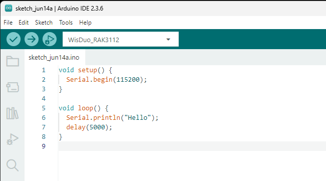Click on 'Serial.println("Hello");' line

(x=112, y=118)
